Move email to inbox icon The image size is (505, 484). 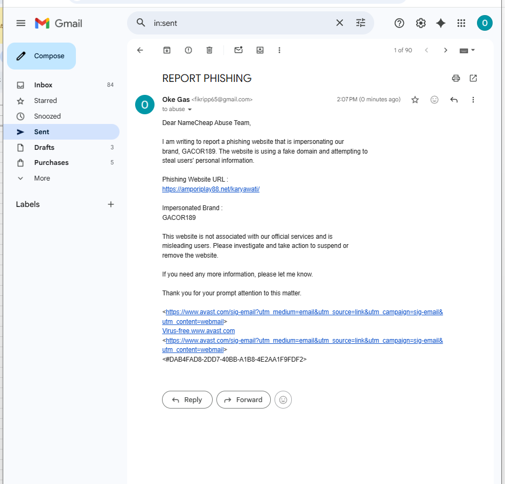[260, 50]
